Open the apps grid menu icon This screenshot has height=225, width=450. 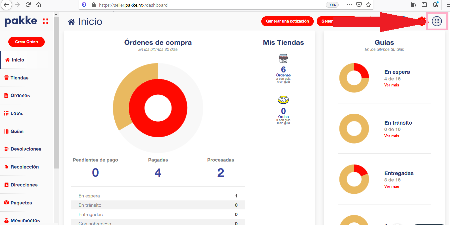pos(437,21)
